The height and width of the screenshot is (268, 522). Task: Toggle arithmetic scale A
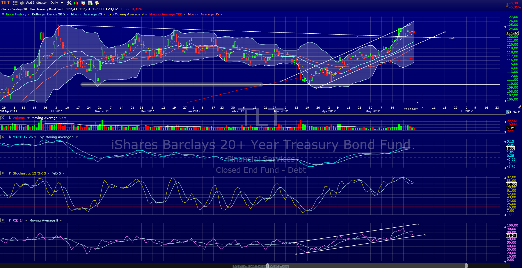click(508, 112)
